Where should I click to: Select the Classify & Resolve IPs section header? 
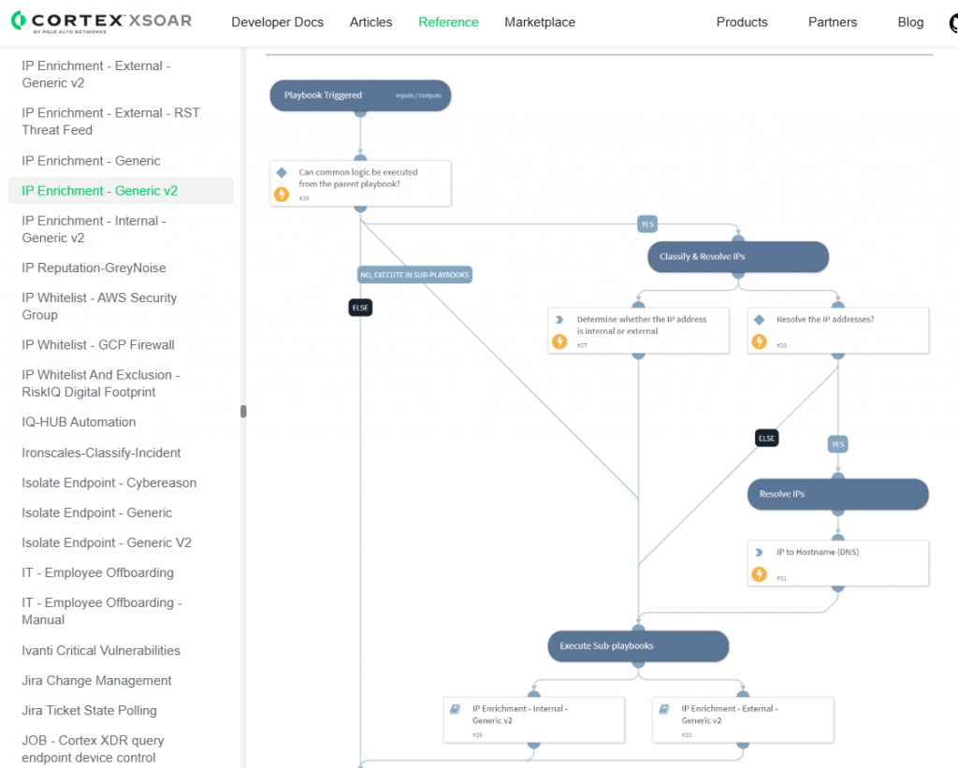(x=738, y=256)
